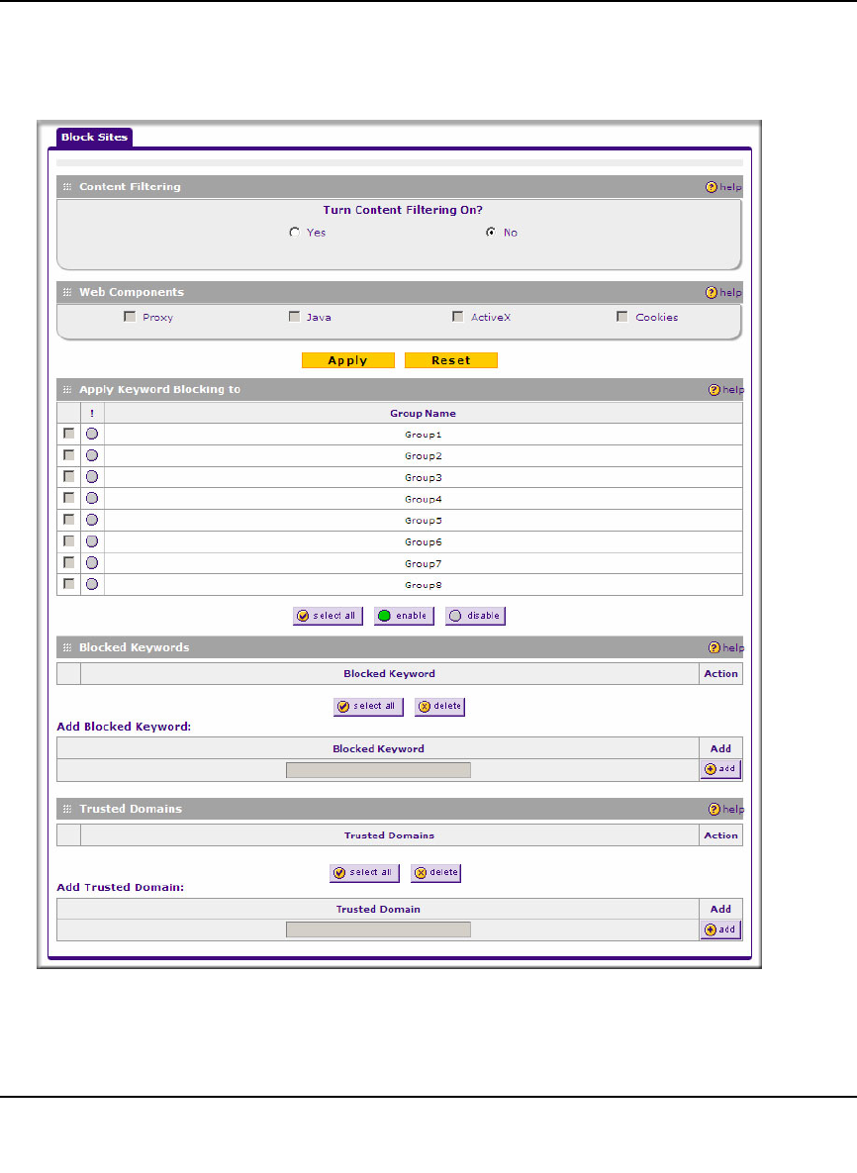Check the Java web component box

[294, 317]
